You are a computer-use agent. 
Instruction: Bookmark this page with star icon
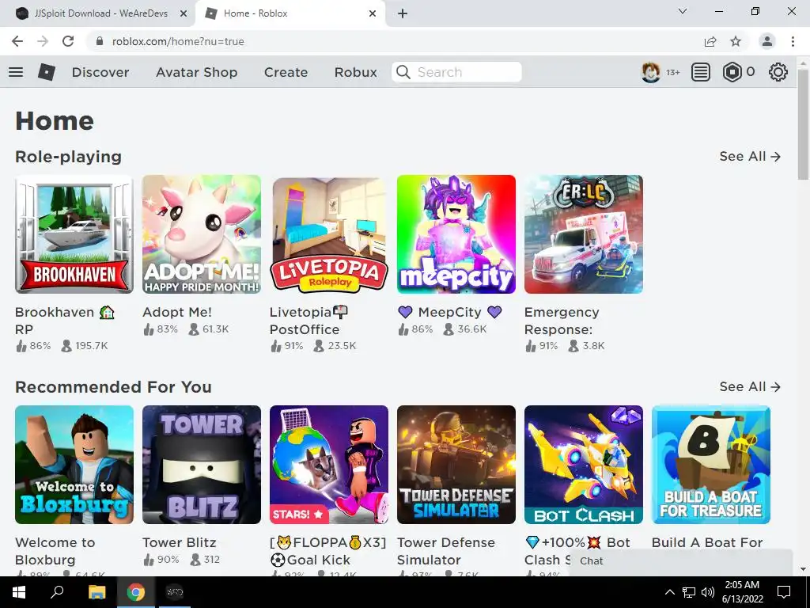click(x=736, y=41)
